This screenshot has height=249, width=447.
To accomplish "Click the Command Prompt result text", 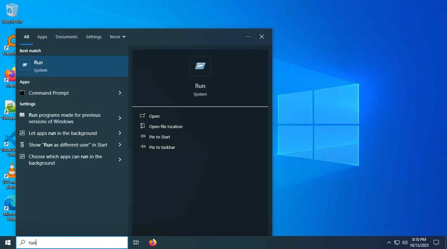I will (x=49, y=93).
